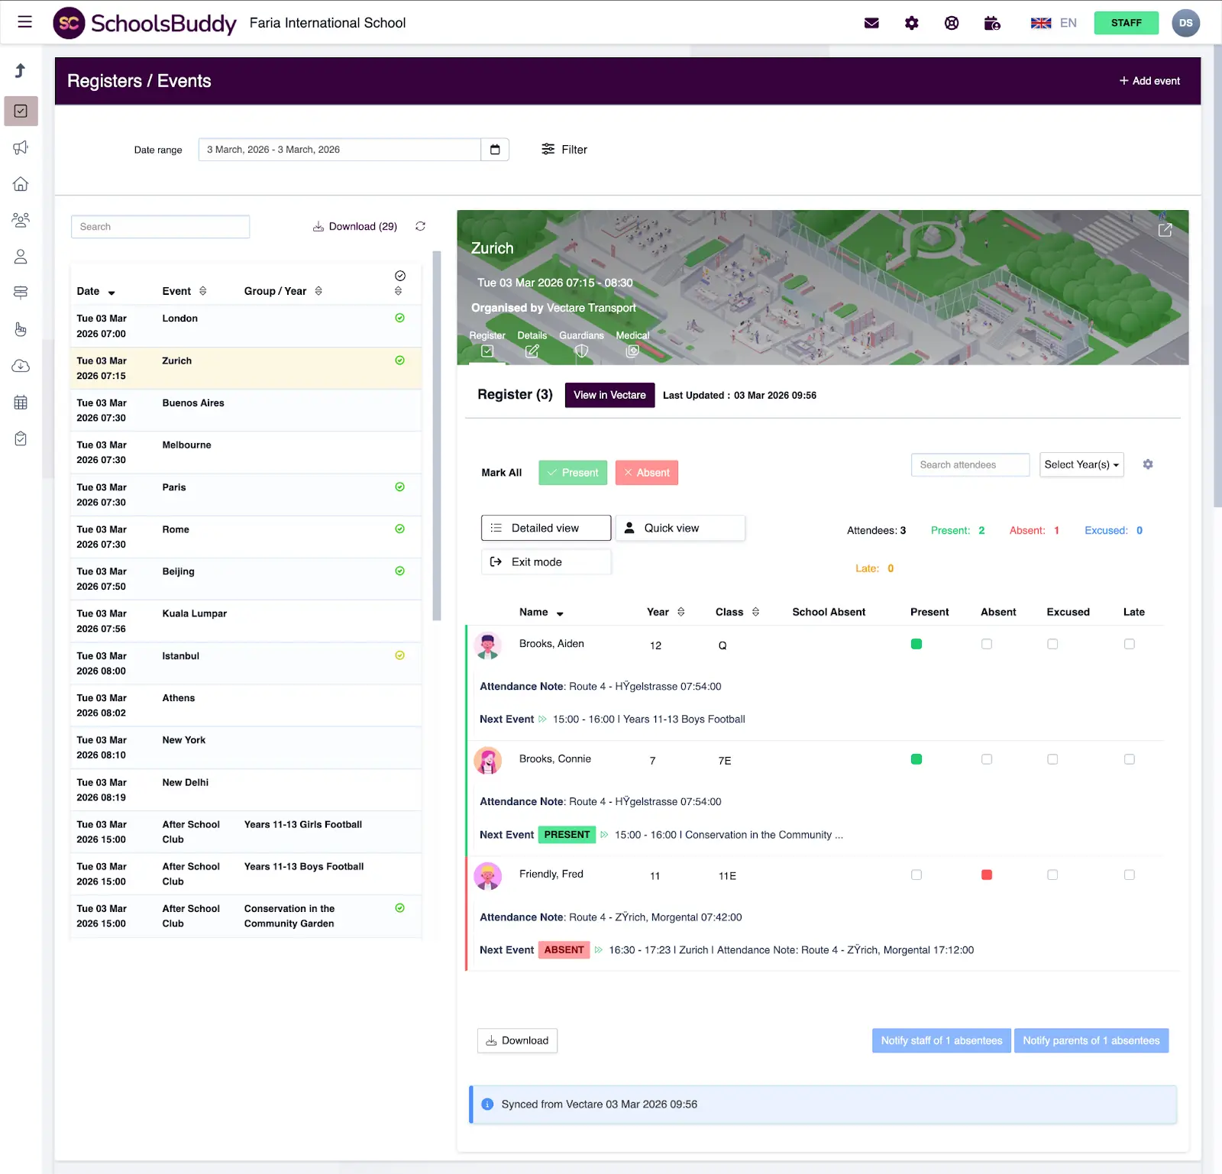The height and width of the screenshot is (1174, 1222).
Task: Switch to Detailed view
Action: coord(545,528)
